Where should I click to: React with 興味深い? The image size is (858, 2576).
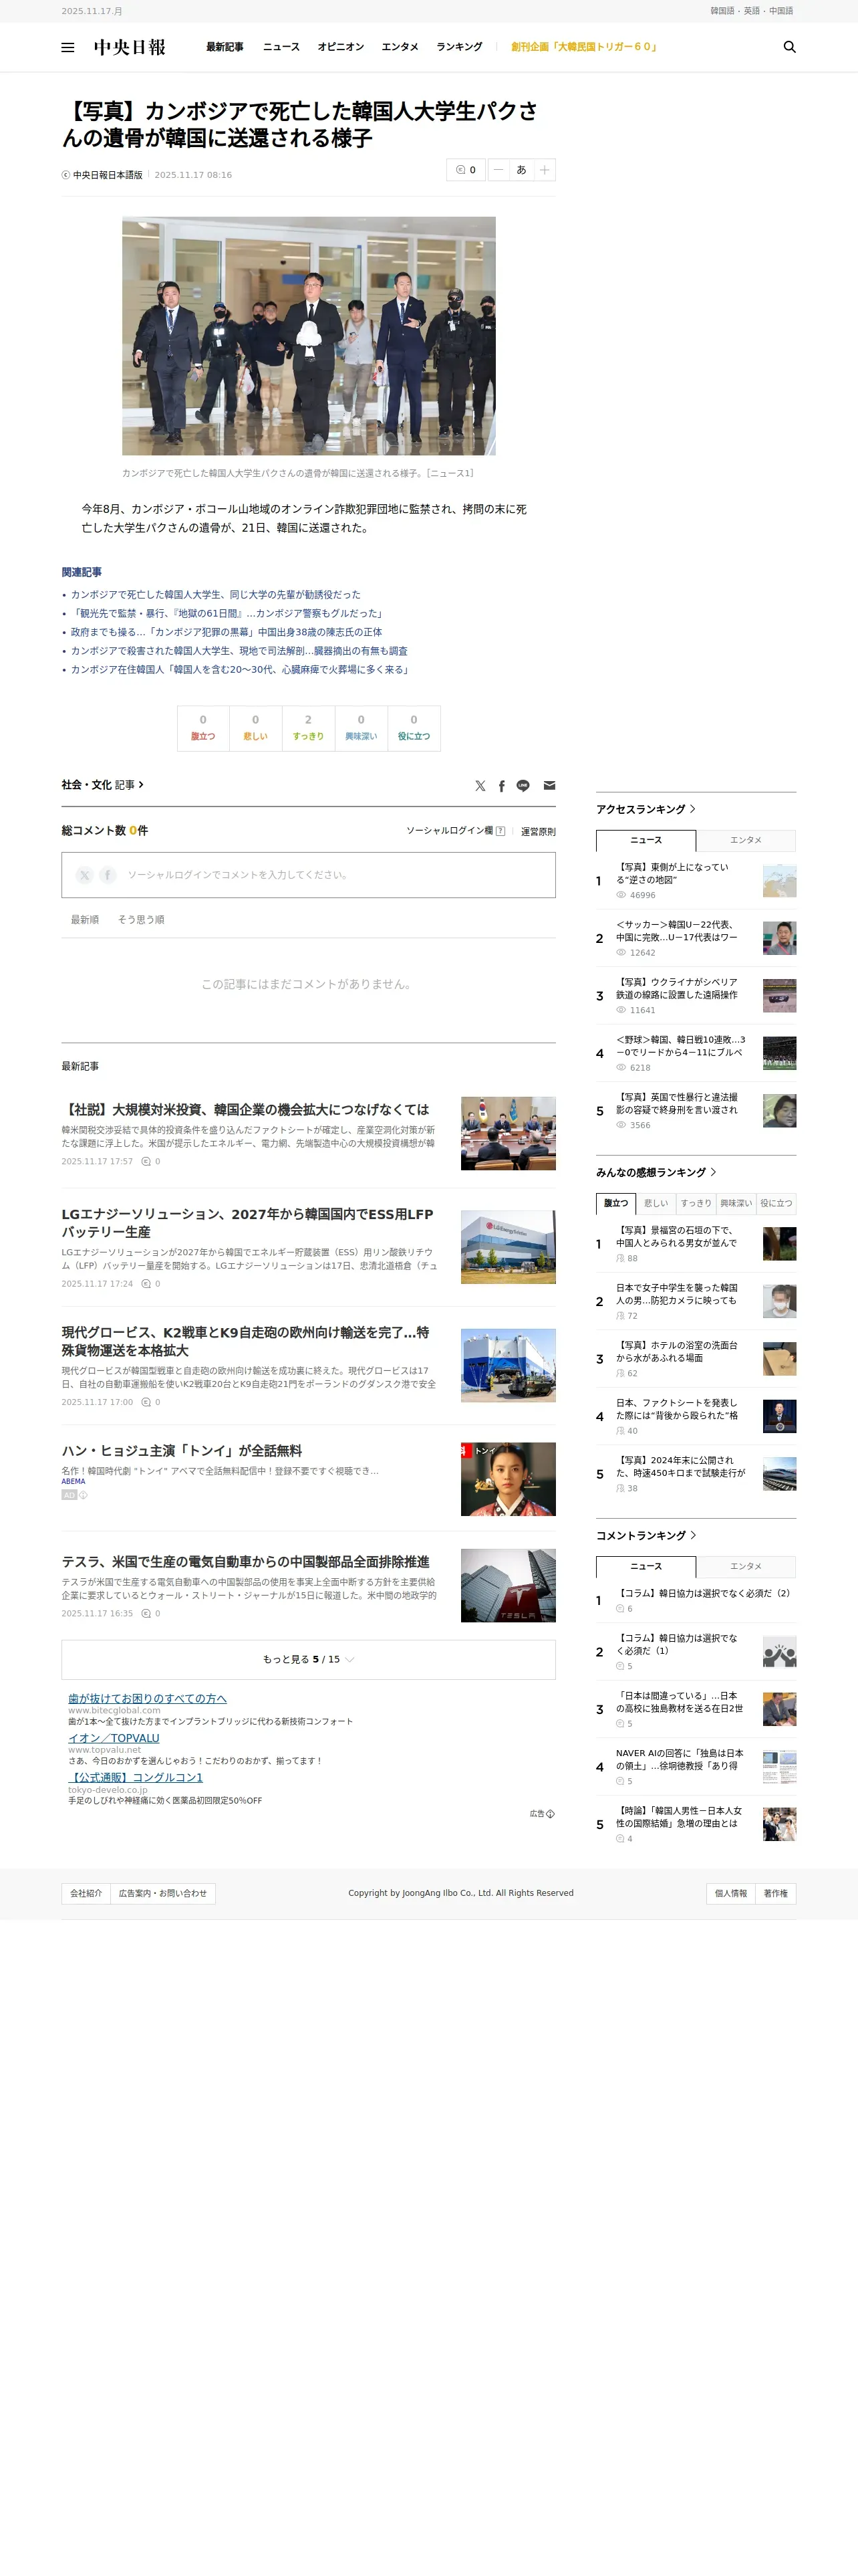[361, 728]
